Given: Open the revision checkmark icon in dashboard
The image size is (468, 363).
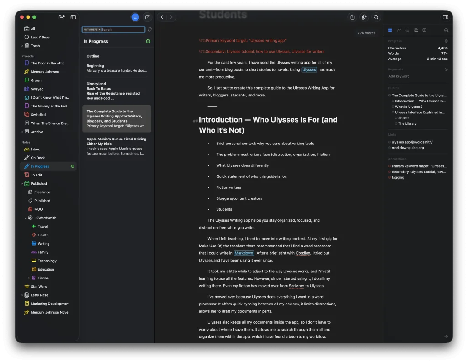Looking at the screenshot, I should pyautogui.click(x=446, y=30).
